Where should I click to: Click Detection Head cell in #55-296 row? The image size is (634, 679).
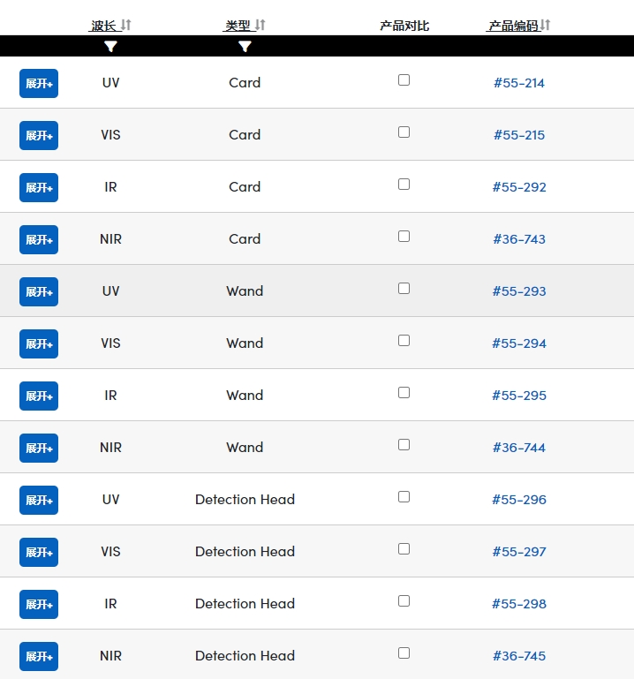click(x=245, y=500)
